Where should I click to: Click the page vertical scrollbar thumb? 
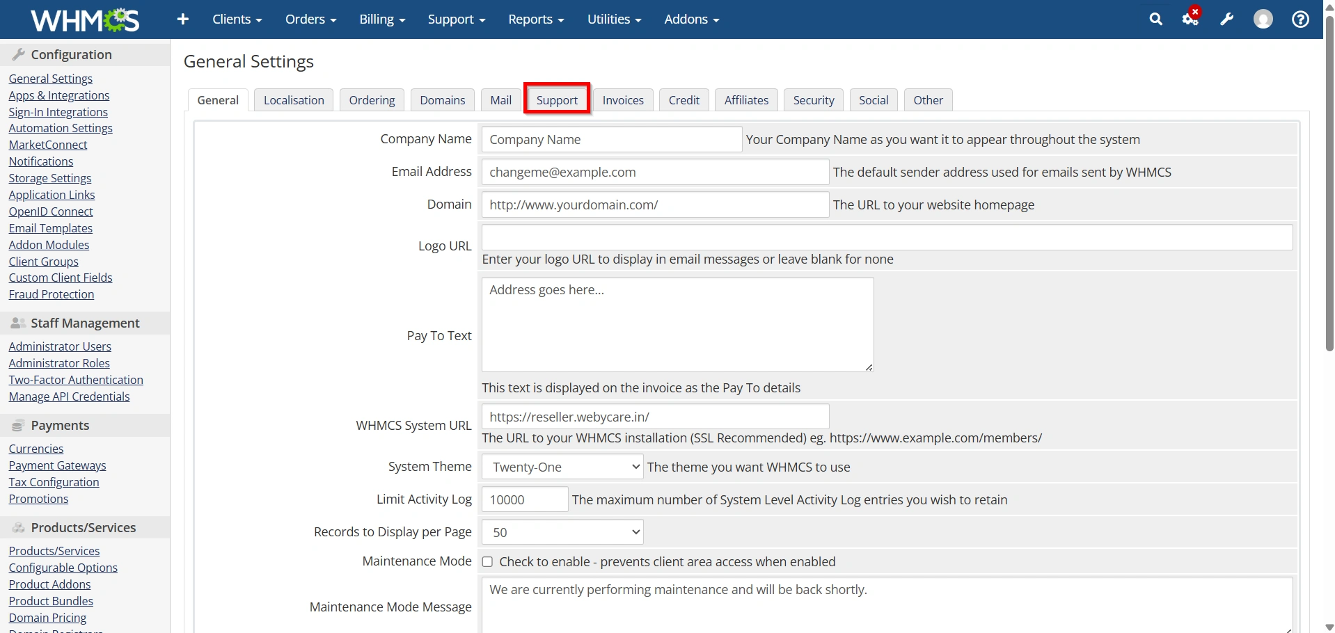pyautogui.click(x=1329, y=182)
